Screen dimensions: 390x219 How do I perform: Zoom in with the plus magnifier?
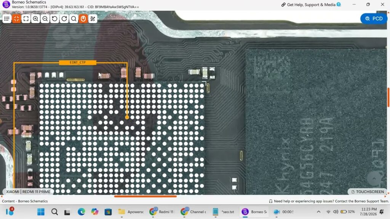35,19
